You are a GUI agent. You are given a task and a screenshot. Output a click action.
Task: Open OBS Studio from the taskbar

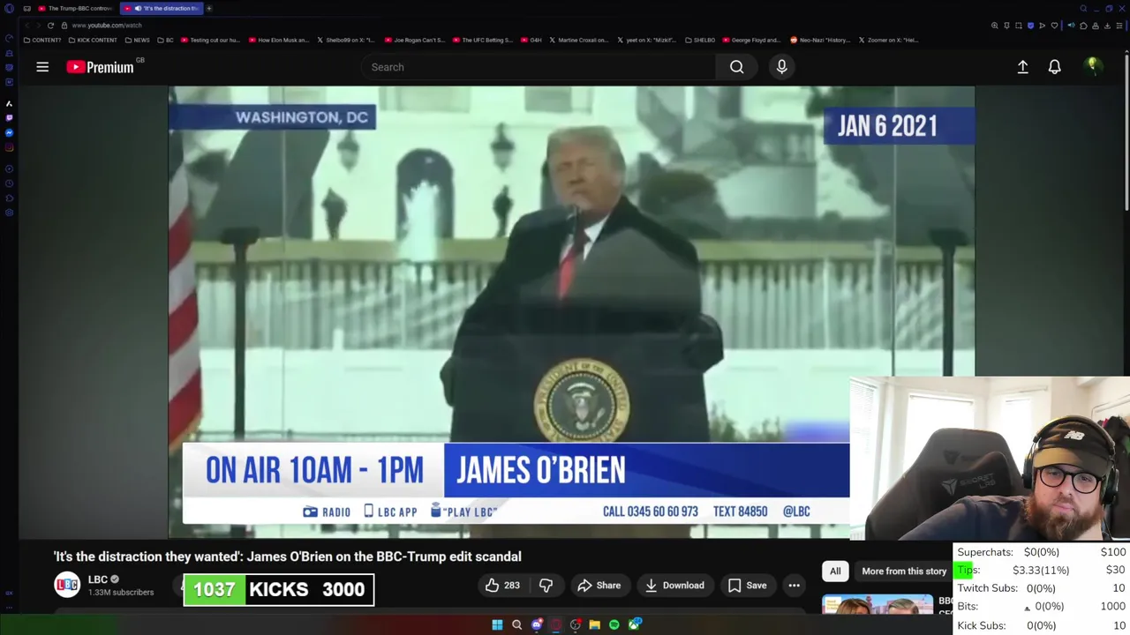[575, 624]
